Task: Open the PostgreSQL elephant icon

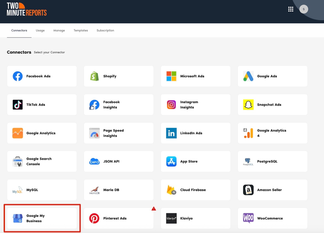Action: click(248, 161)
